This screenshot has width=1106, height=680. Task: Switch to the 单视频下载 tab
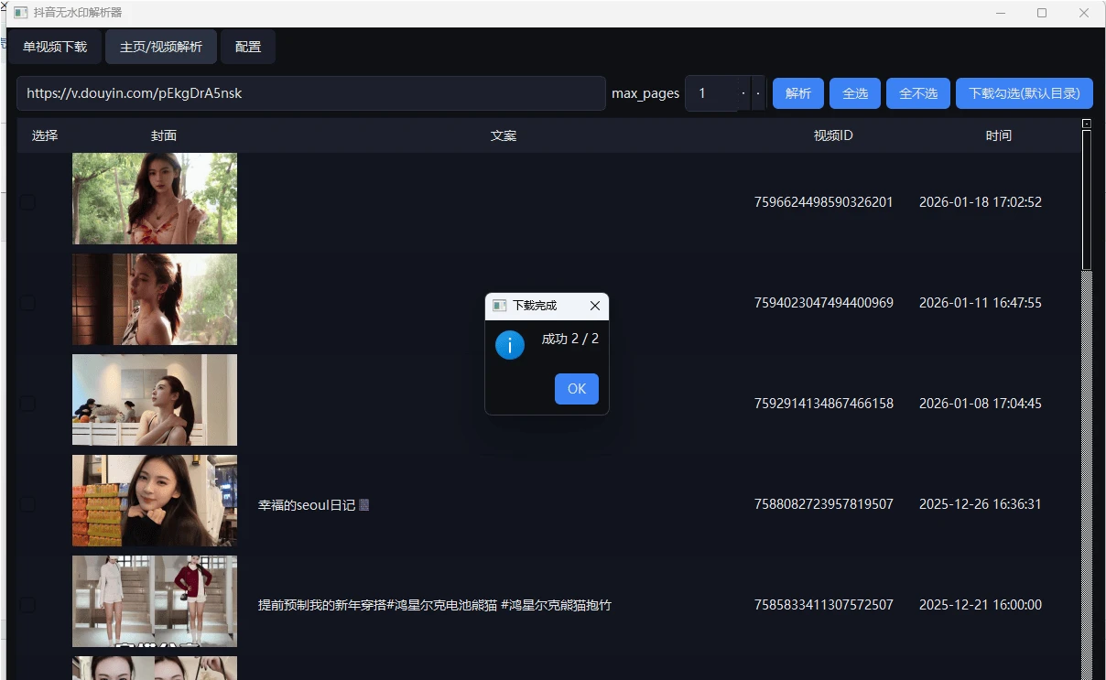(55, 47)
